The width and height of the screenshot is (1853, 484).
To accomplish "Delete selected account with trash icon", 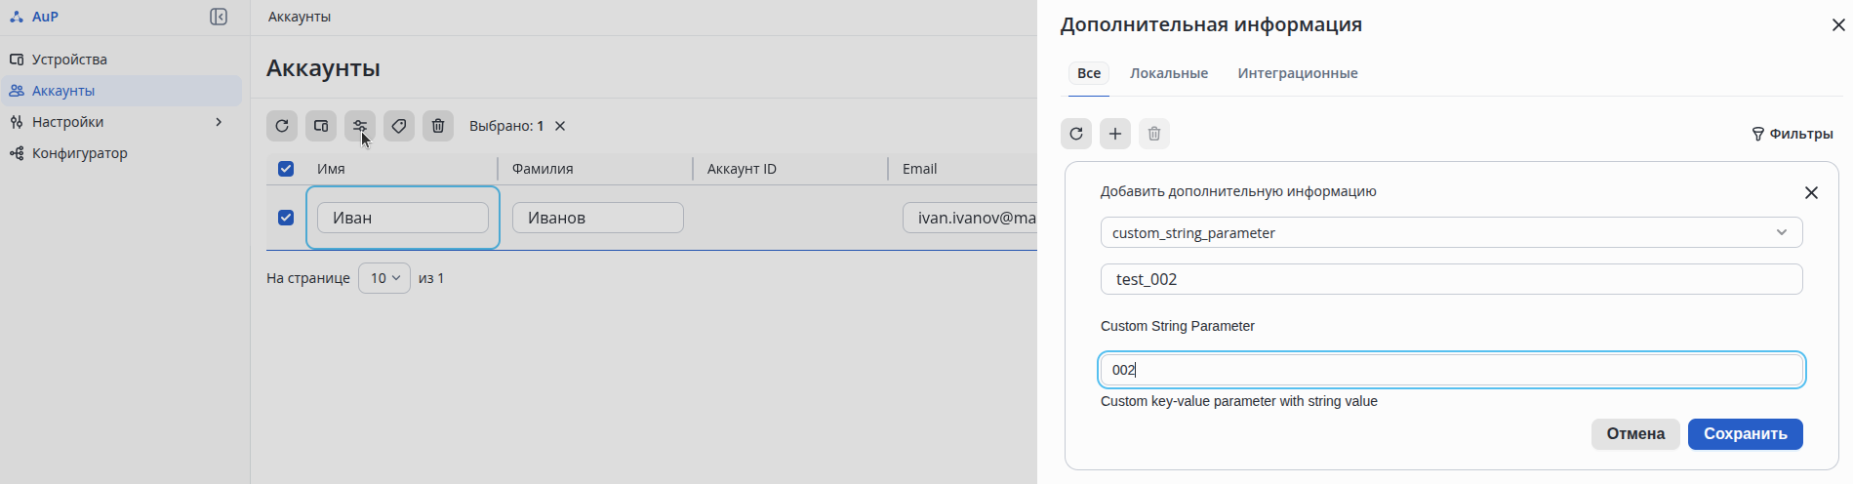I will tap(438, 126).
